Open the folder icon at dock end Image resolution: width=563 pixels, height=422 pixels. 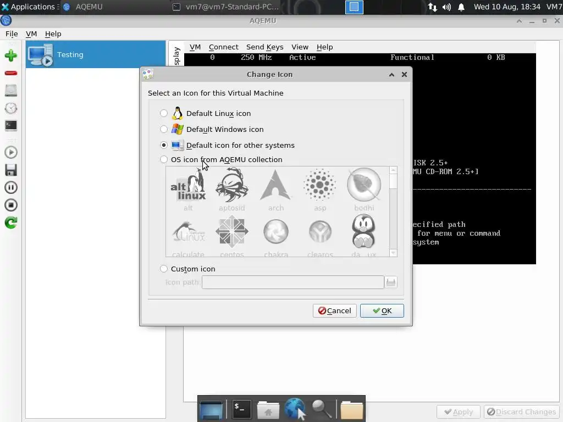point(351,409)
